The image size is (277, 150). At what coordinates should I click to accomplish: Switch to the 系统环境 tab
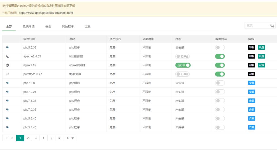click(29, 26)
